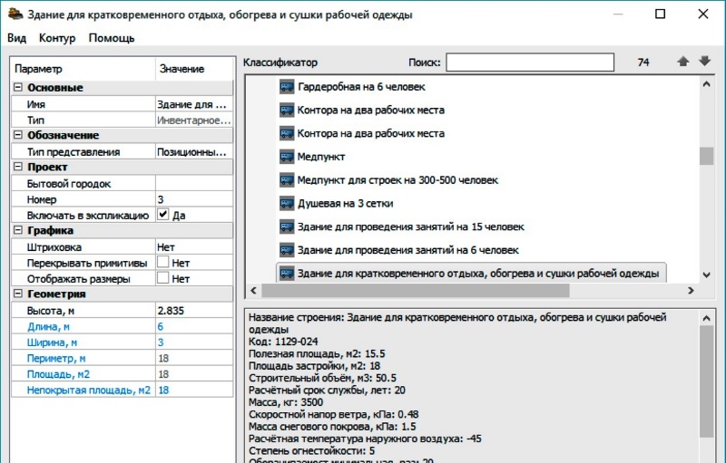Screen dimensions: 726x463
Task: Click the application icon in the title bar
Action: point(15,14)
